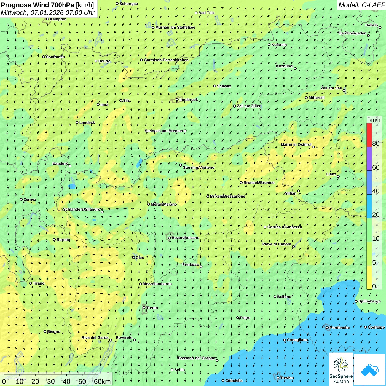Click the 'Mezzolombardo' label
The width and height of the screenshot is (386, 386).
coord(157,284)
